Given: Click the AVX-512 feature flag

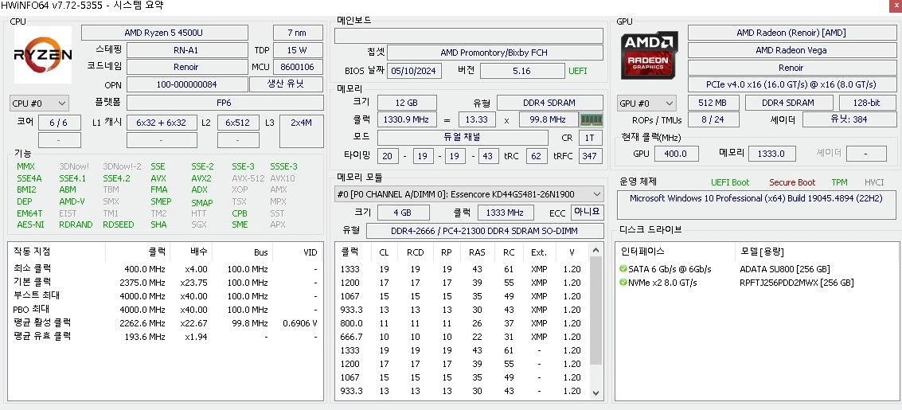Looking at the screenshot, I should (248, 178).
